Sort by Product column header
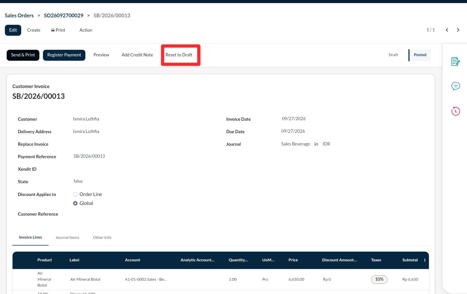467x294 pixels. (x=45, y=260)
